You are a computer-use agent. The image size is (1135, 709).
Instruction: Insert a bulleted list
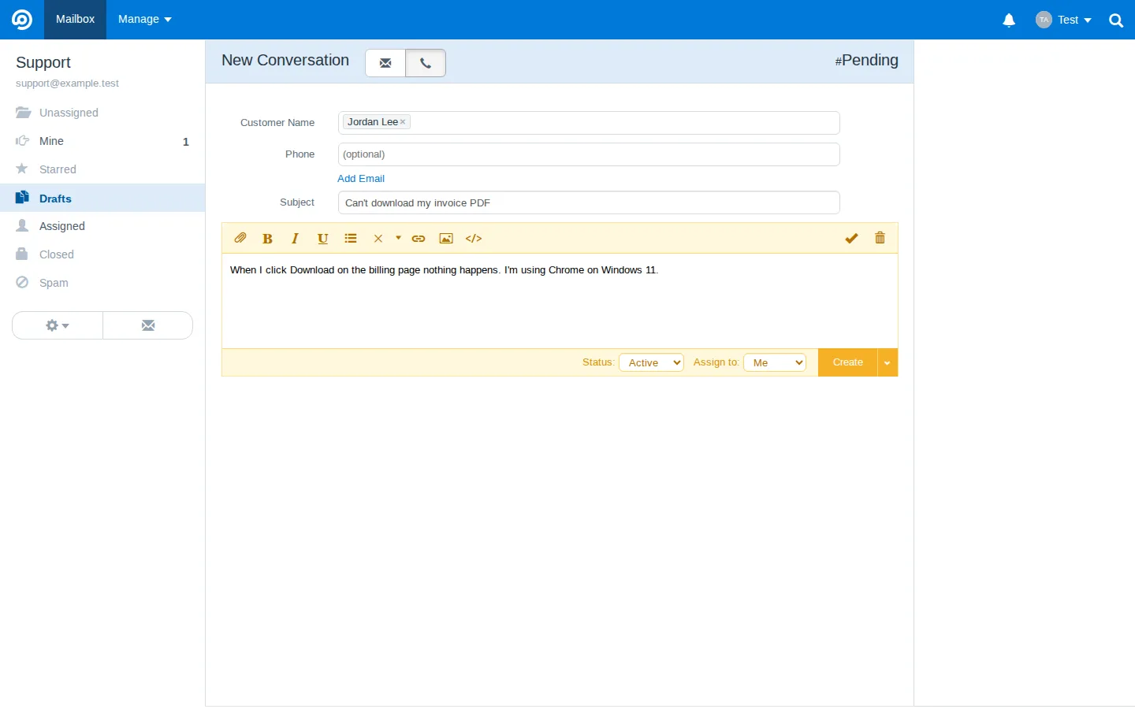pos(351,239)
